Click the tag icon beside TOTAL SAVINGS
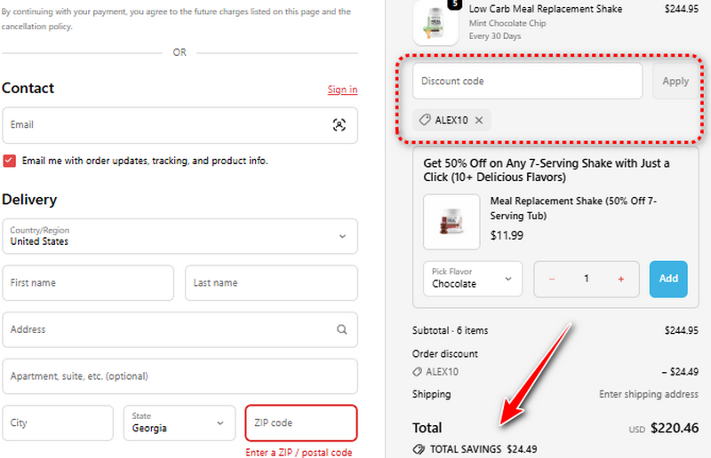The width and height of the screenshot is (711, 458). (x=419, y=449)
